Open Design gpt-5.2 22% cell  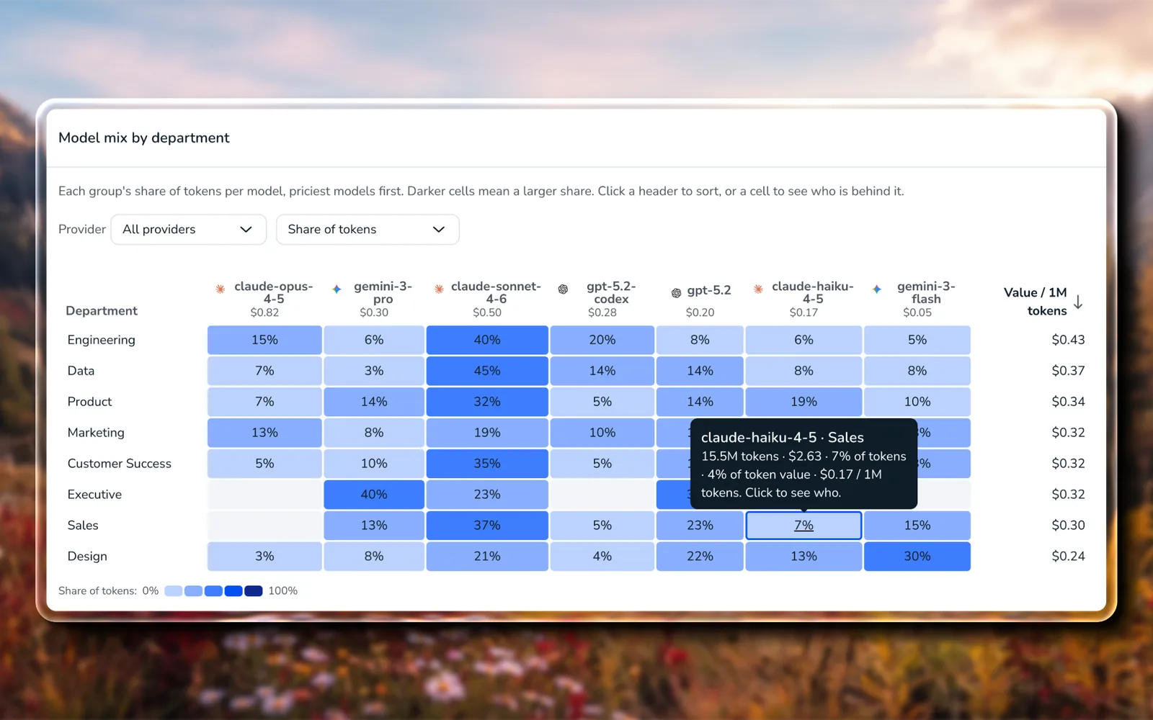pos(700,557)
